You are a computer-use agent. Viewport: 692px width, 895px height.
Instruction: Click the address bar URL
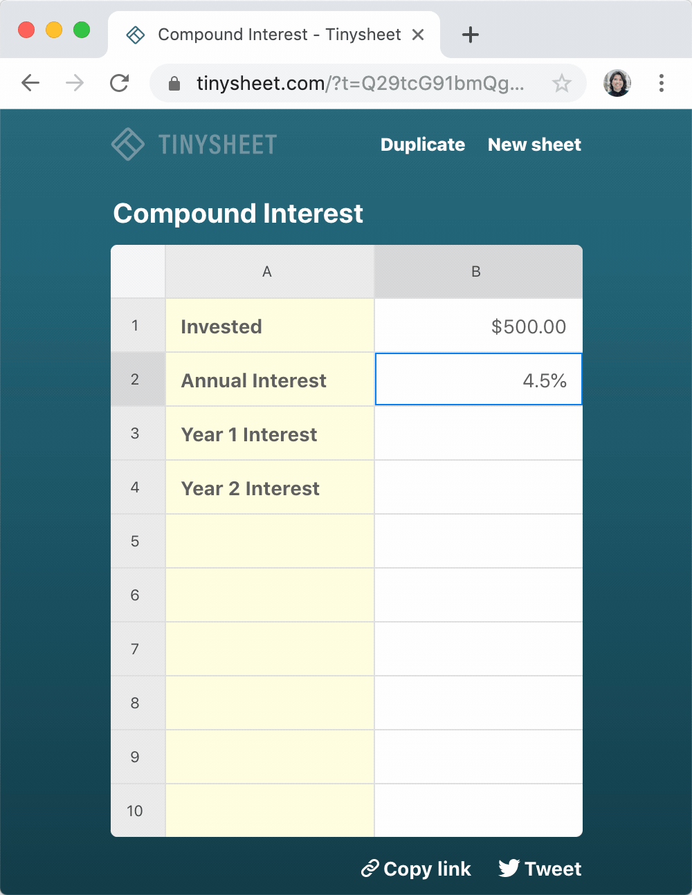(x=360, y=84)
